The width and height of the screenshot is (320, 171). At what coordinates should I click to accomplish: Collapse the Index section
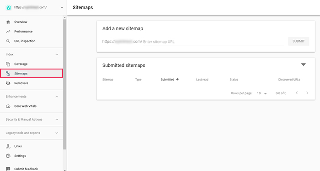[57, 54]
